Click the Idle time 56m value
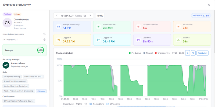 (x=185, y=41)
